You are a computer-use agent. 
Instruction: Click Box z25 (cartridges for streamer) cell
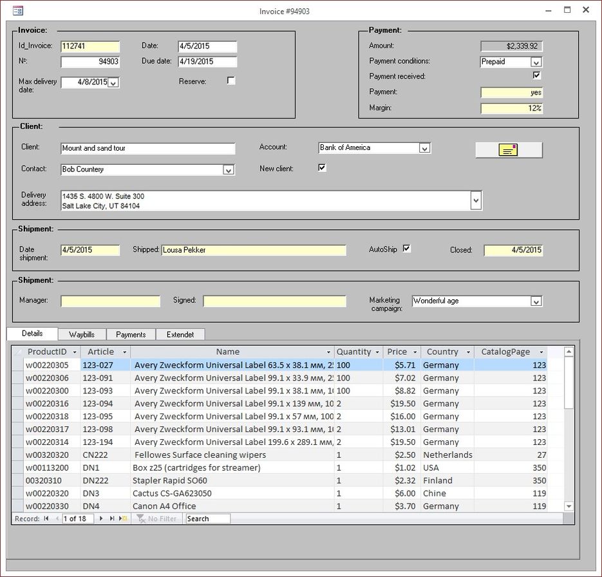[x=232, y=468]
